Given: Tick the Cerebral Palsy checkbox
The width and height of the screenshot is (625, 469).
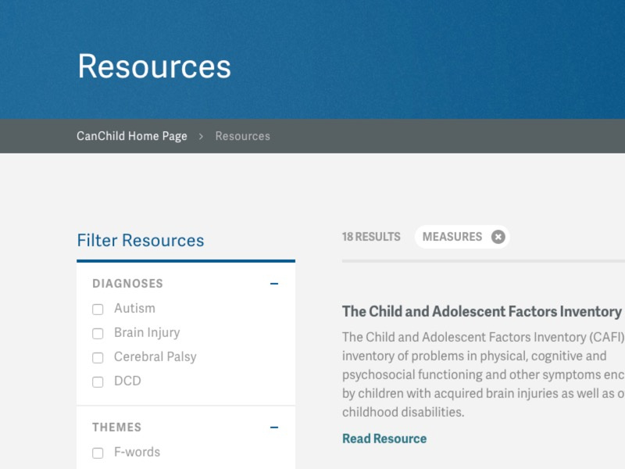Looking at the screenshot, I should pos(98,358).
